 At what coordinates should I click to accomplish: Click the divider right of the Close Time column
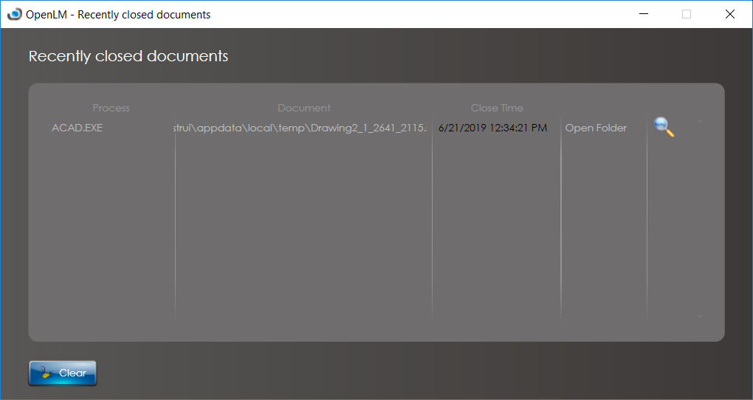561,221
